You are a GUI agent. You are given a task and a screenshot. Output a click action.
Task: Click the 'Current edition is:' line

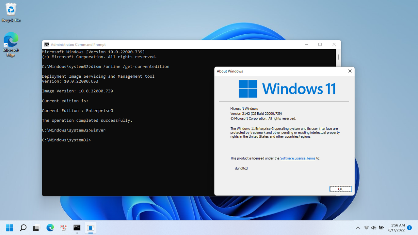(65, 101)
